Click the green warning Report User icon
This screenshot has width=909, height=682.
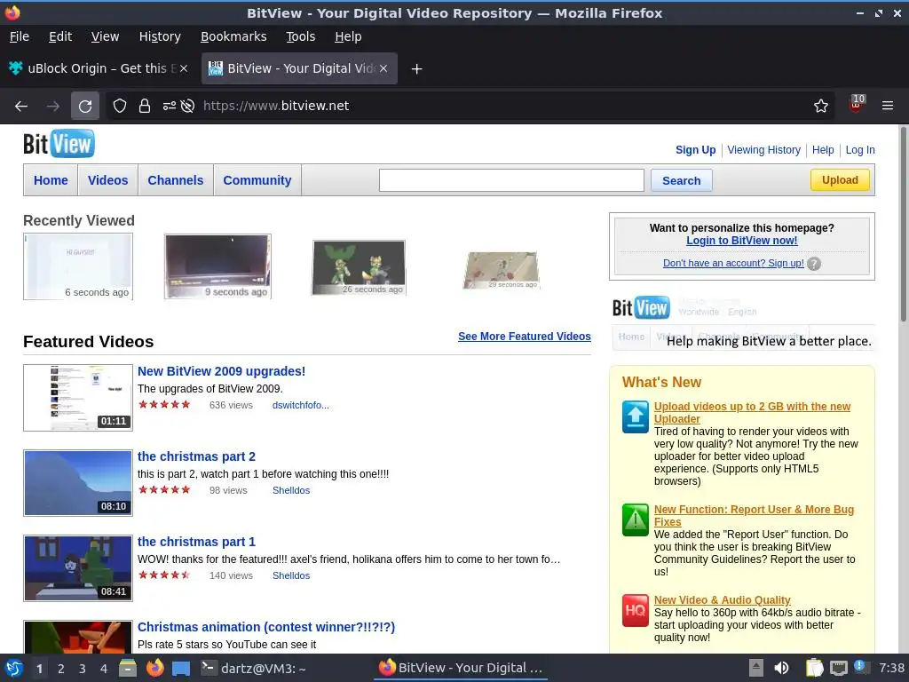(636, 519)
